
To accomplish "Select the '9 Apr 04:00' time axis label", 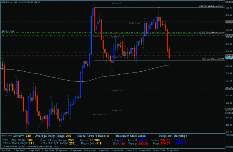I will tap(20, 151).
